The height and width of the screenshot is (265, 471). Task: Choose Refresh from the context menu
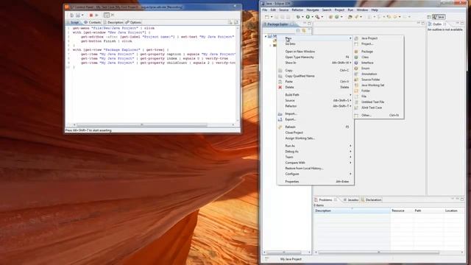pos(315,127)
